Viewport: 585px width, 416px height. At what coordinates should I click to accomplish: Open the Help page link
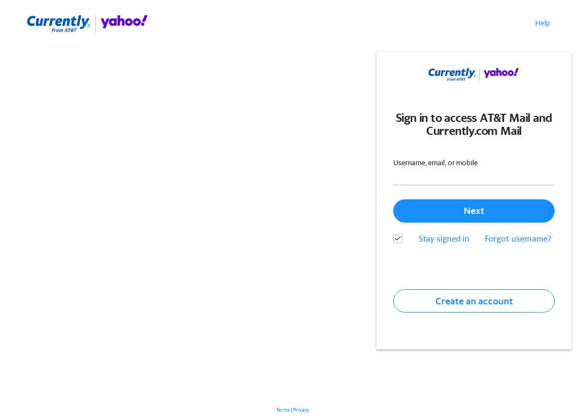coord(542,23)
